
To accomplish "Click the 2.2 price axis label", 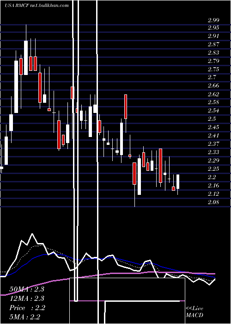I will tap(212, 177).
